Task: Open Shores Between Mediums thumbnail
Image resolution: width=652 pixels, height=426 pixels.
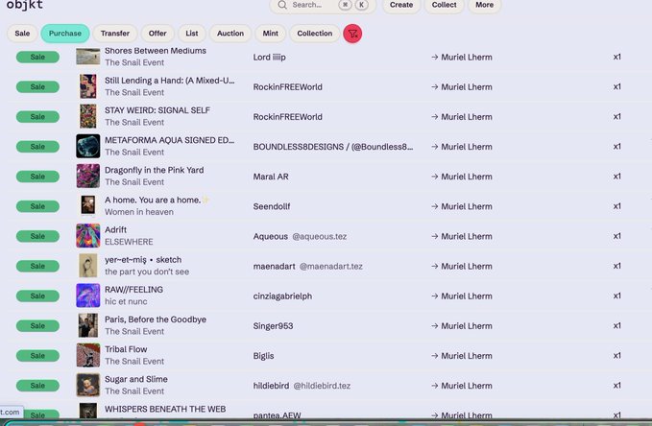Action: 88,57
